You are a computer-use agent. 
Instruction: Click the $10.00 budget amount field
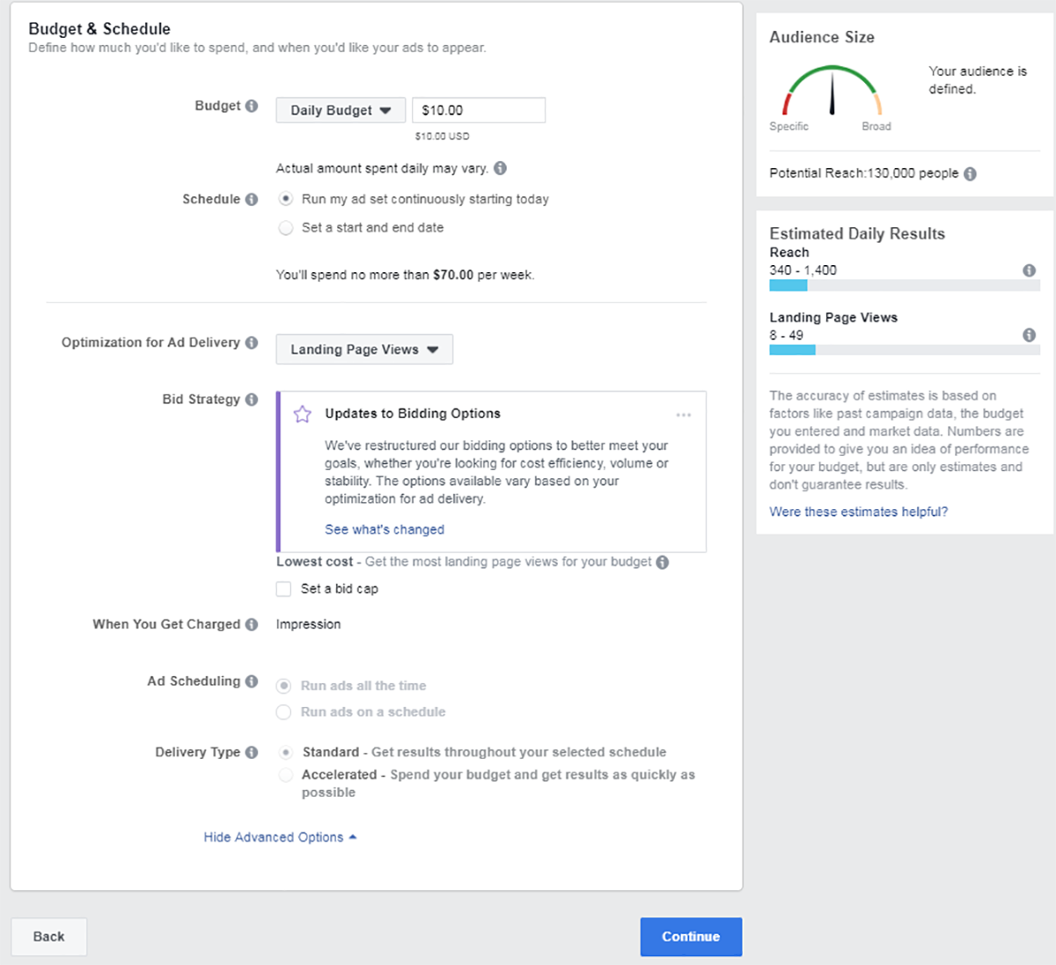478,111
